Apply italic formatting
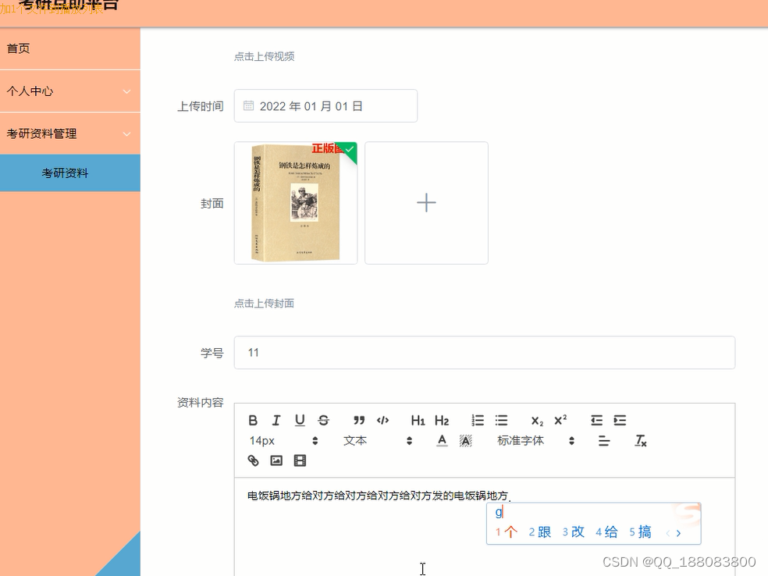This screenshot has height=576, width=768. click(276, 420)
